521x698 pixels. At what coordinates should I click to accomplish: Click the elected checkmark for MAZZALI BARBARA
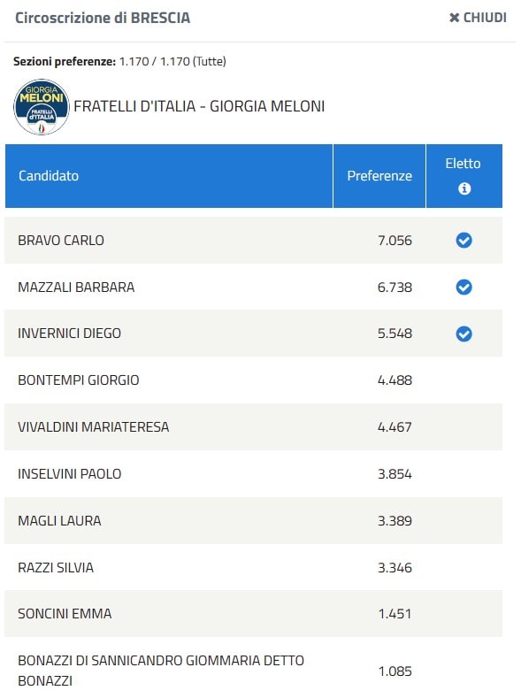[x=464, y=288]
